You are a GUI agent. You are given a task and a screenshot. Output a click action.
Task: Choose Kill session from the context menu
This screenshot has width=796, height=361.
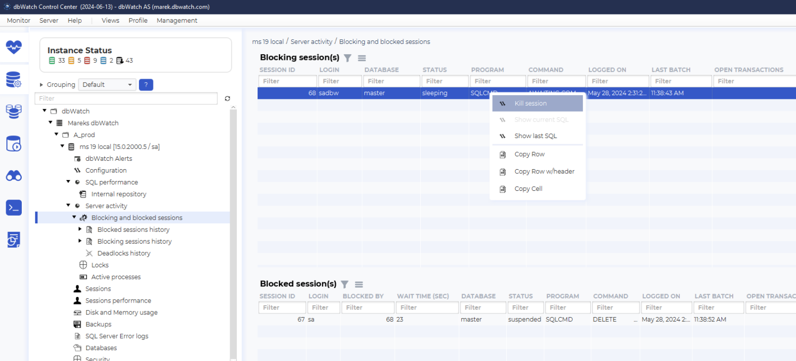530,103
